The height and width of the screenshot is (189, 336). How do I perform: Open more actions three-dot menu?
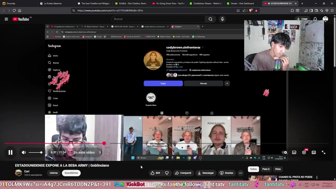pyautogui.click(x=240, y=173)
